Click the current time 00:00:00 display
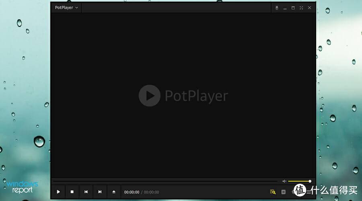The height and width of the screenshot is (201, 362). point(132,192)
